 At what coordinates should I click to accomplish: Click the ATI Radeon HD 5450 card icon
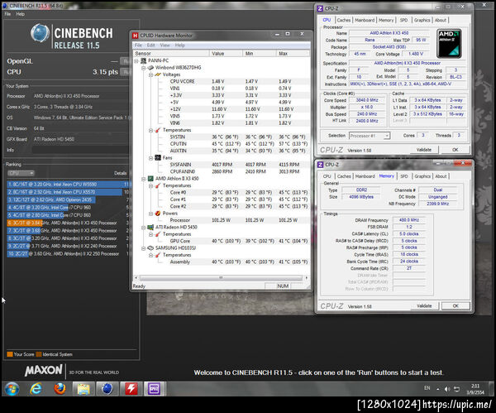[x=150, y=227]
